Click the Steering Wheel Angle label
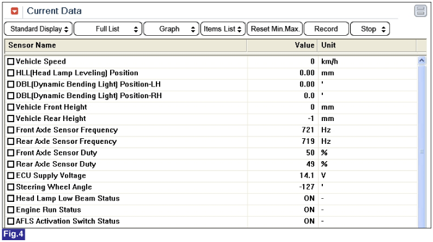This screenshot has width=433, height=242. (54, 187)
